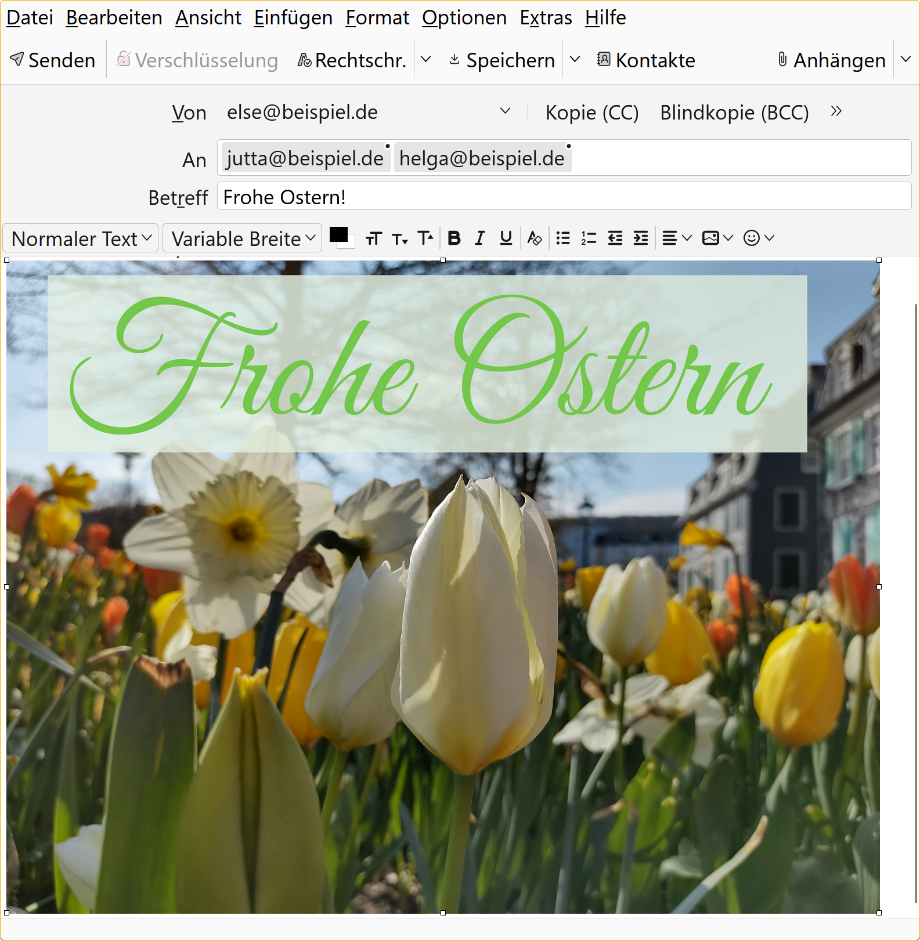Open the Variable Breite font dropdown

[x=243, y=238]
